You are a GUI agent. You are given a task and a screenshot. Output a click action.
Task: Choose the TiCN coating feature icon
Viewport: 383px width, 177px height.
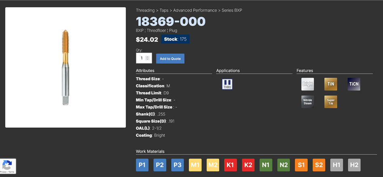coord(354,84)
